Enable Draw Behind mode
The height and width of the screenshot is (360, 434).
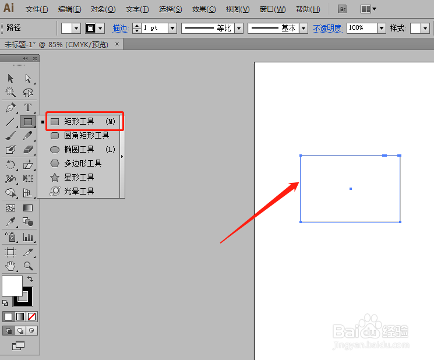(x=20, y=331)
